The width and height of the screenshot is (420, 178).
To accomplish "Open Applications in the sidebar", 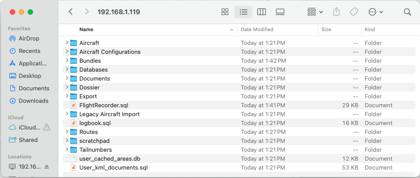I will [x=28, y=63].
